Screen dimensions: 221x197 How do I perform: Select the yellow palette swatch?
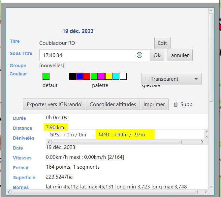(x=109, y=76)
